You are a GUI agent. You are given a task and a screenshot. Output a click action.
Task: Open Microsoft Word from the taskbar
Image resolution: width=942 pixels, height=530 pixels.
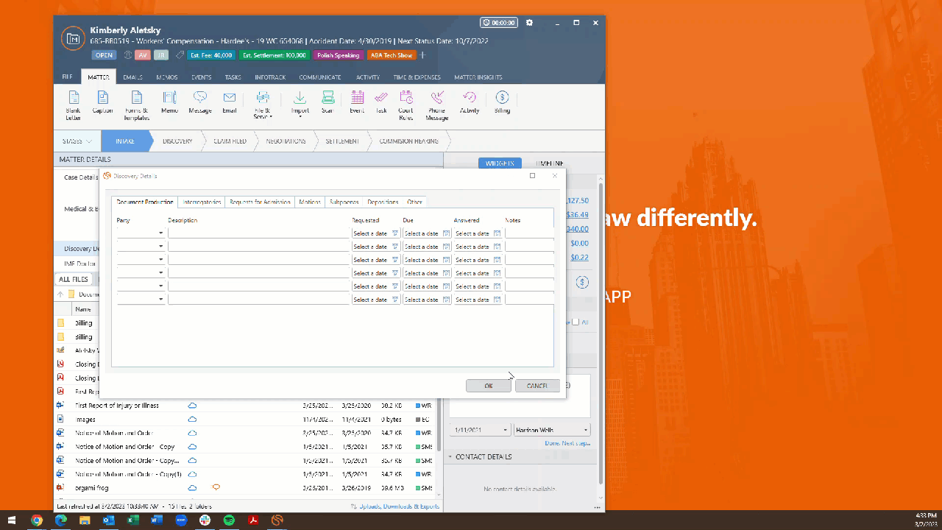157,520
